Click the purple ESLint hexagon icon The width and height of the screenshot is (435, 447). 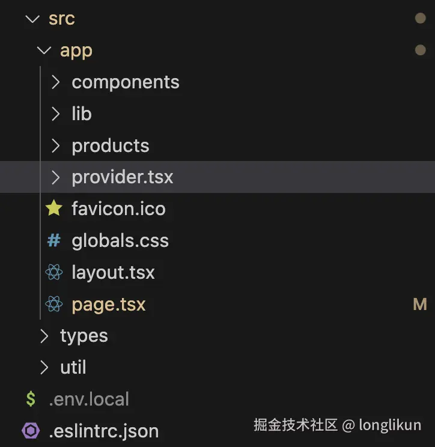pyautogui.click(x=31, y=431)
